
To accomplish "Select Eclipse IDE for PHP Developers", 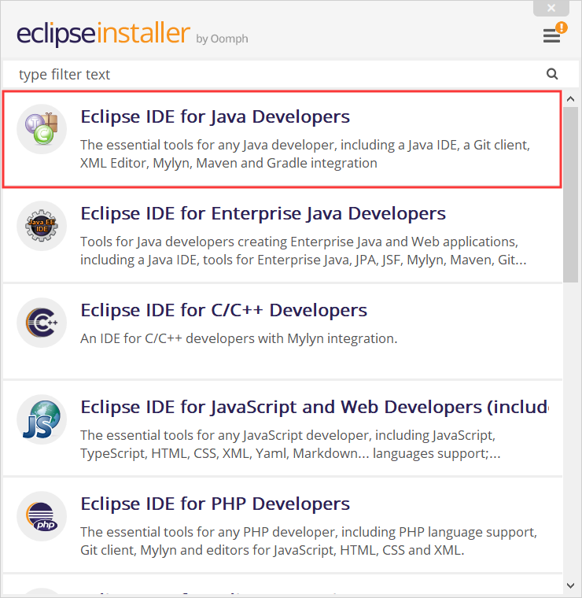I will (x=282, y=525).
